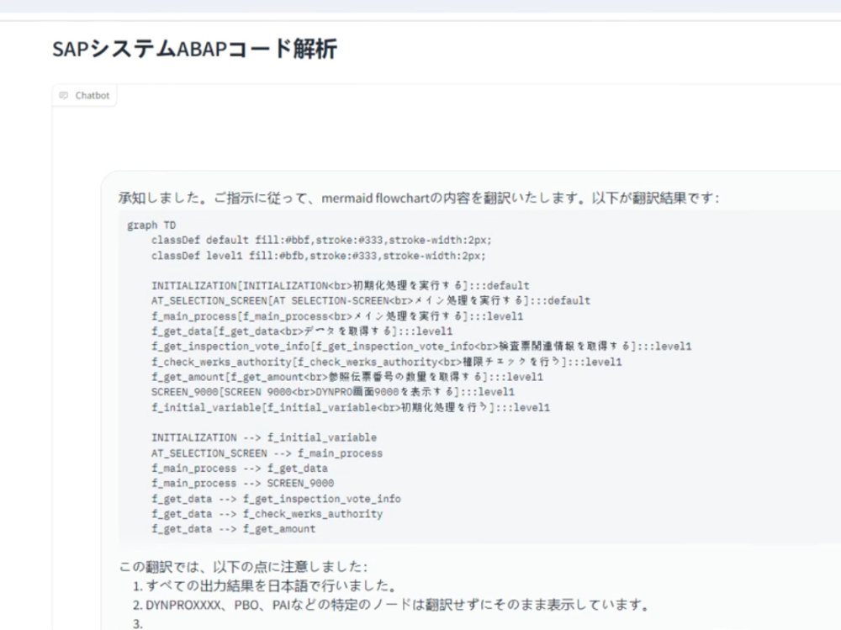Click the f_initial_variable[ node definition line
Image resolution: width=841 pixels, height=630 pixels.
[350, 407]
